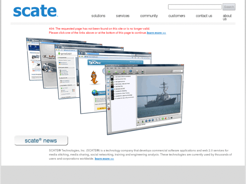Click the SCATE Technologies, Inc. description paragraph
The width and height of the screenshot is (246, 184).
tap(140, 155)
